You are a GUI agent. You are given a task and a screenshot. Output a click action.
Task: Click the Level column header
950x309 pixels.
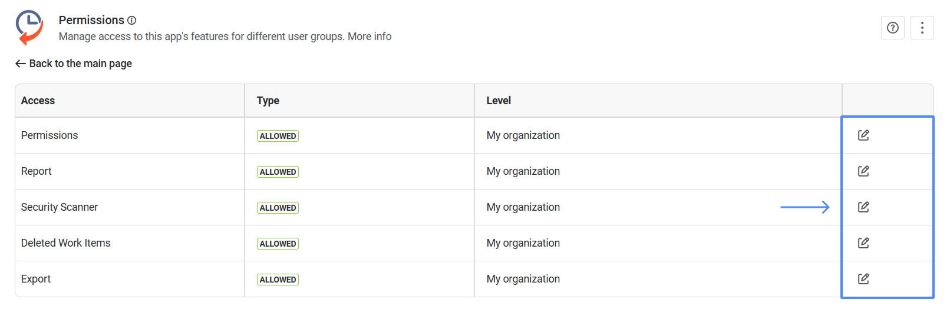click(x=499, y=101)
